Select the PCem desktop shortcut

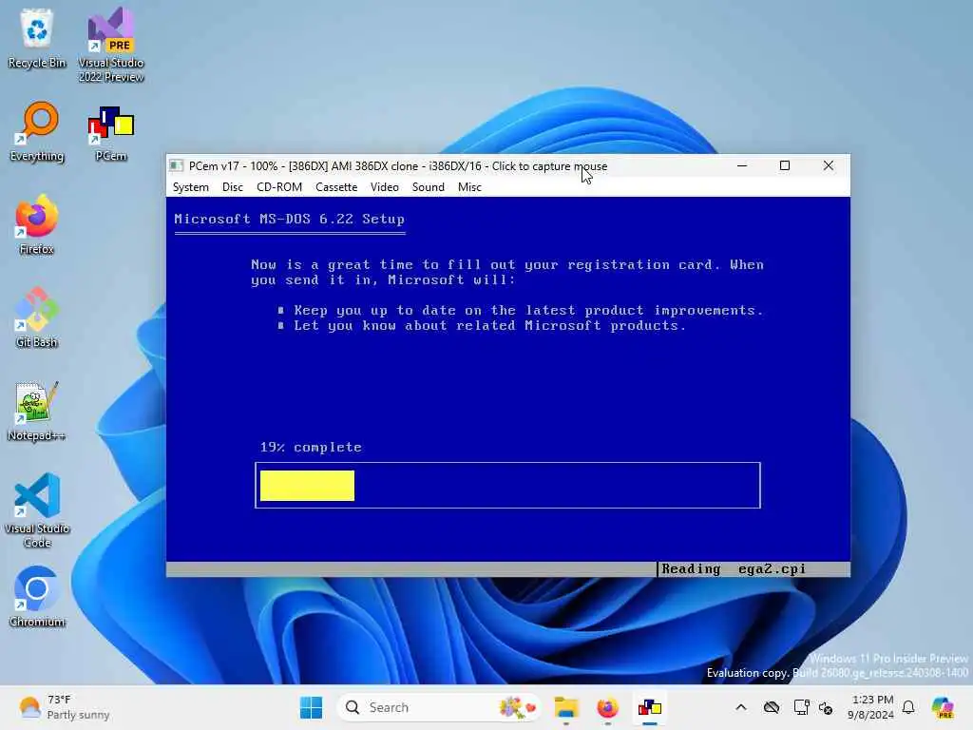[110, 133]
